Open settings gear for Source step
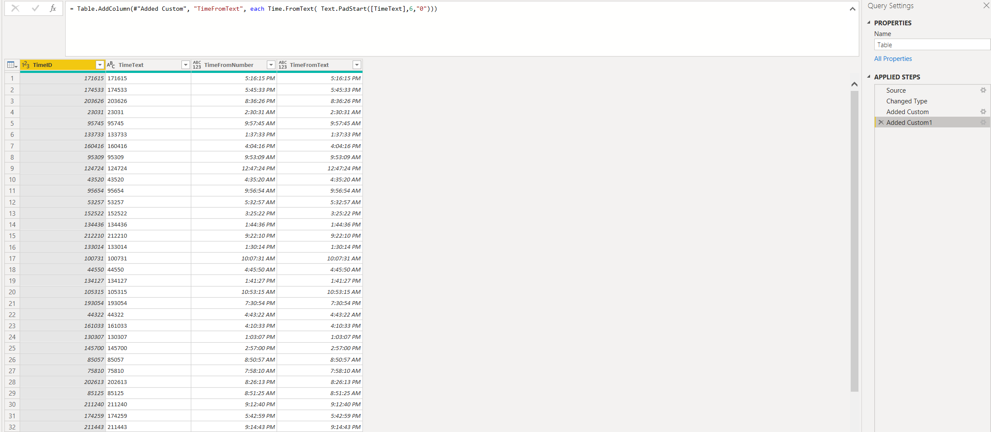 coord(983,90)
